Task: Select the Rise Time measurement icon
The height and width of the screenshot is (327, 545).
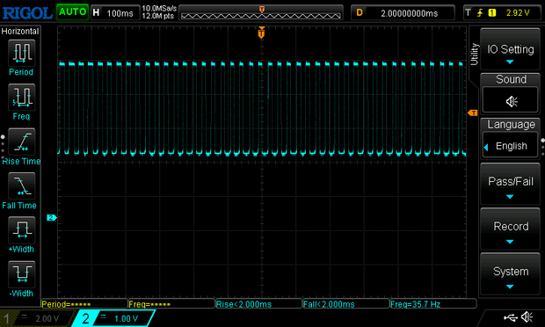Action: click(x=22, y=142)
